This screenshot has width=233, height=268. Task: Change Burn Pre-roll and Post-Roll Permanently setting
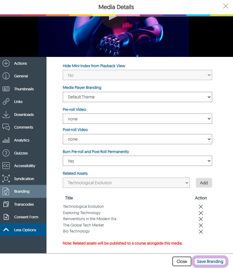137,161
